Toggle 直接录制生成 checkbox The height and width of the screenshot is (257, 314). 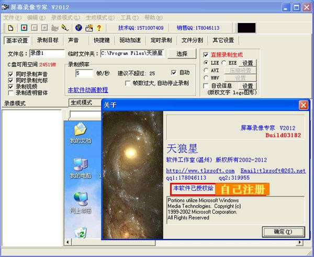(x=206, y=55)
